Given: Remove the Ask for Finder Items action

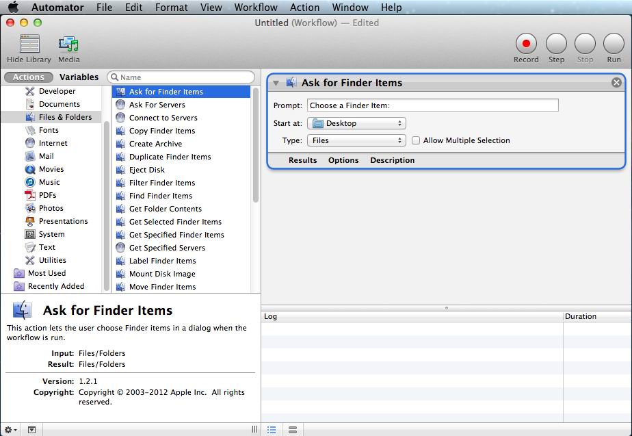Looking at the screenshot, I should pos(616,83).
